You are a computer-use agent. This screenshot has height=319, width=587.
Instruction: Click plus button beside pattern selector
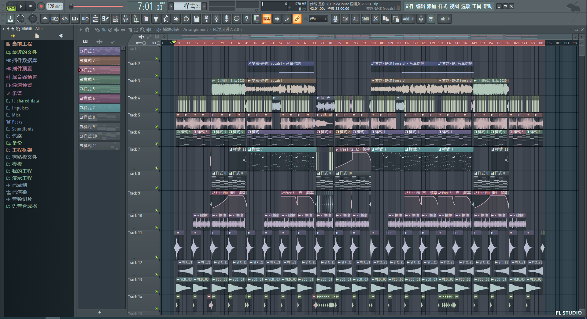click(x=204, y=6)
